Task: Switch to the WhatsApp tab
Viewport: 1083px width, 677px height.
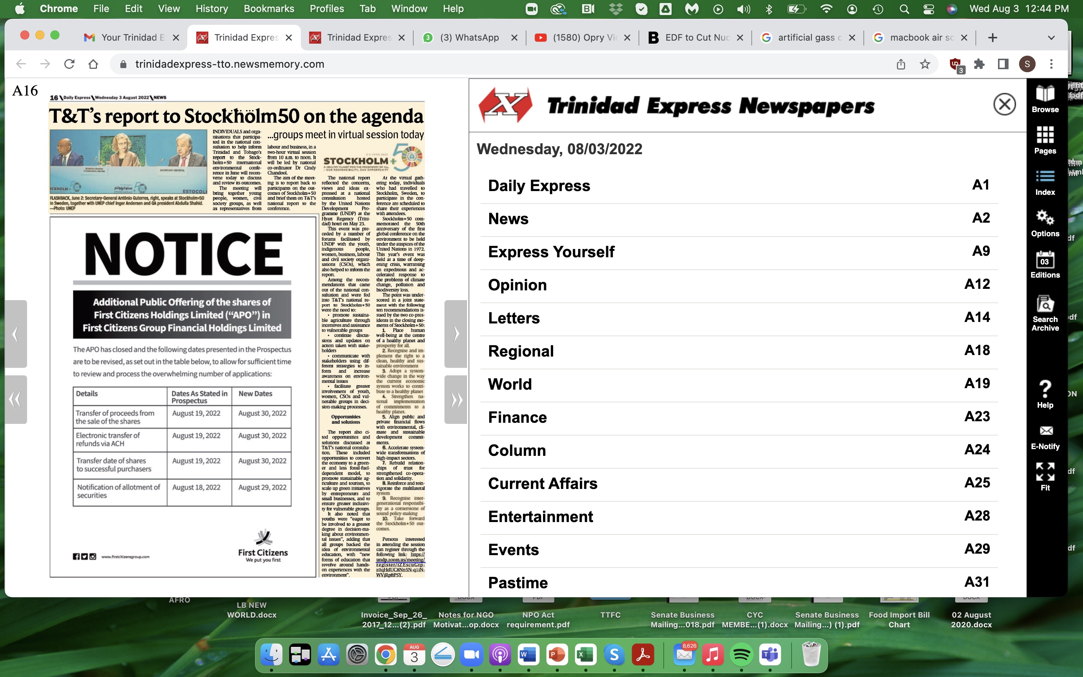Action: (469, 38)
